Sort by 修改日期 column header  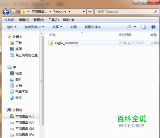pos(125,35)
